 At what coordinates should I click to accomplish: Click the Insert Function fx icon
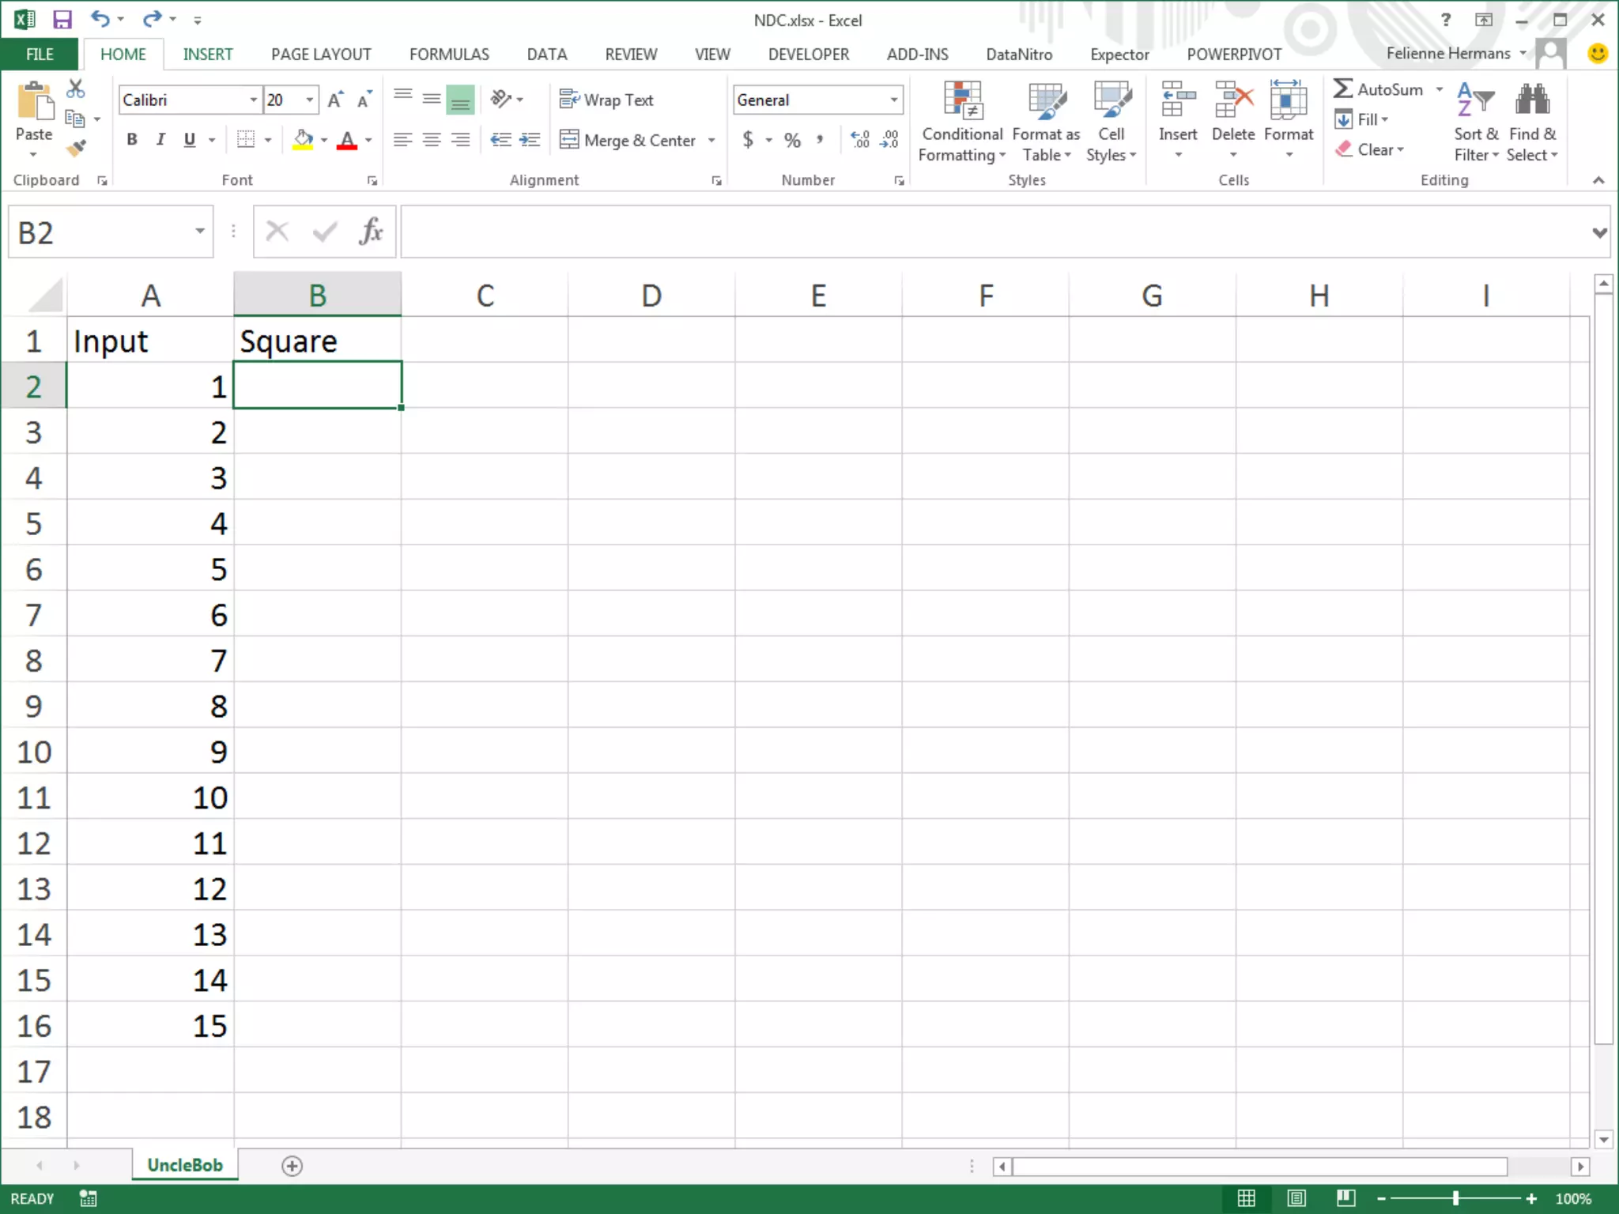[370, 232]
